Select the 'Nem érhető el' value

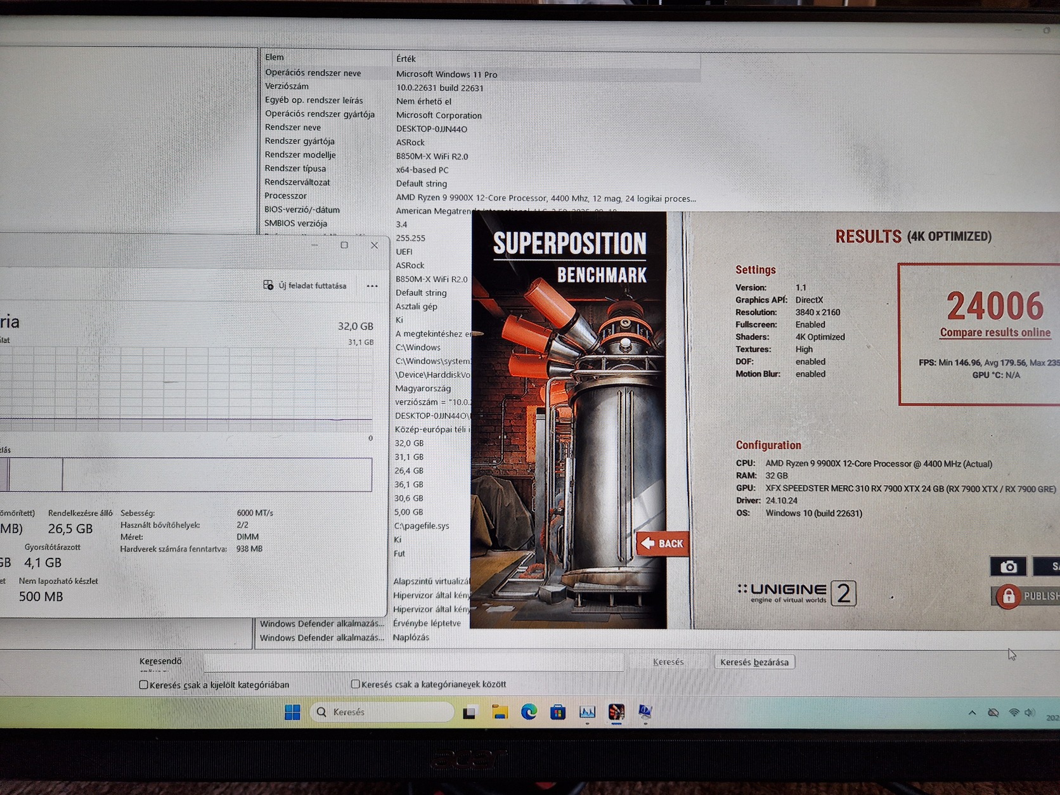coord(423,101)
